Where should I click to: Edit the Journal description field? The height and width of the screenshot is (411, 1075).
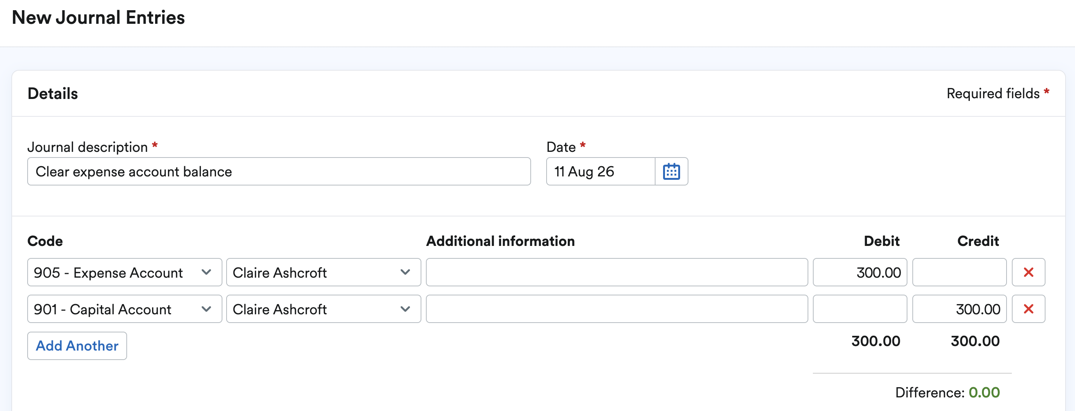tap(279, 172)
